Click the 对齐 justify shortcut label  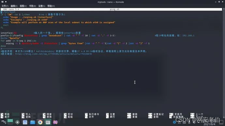pos(91,117)
